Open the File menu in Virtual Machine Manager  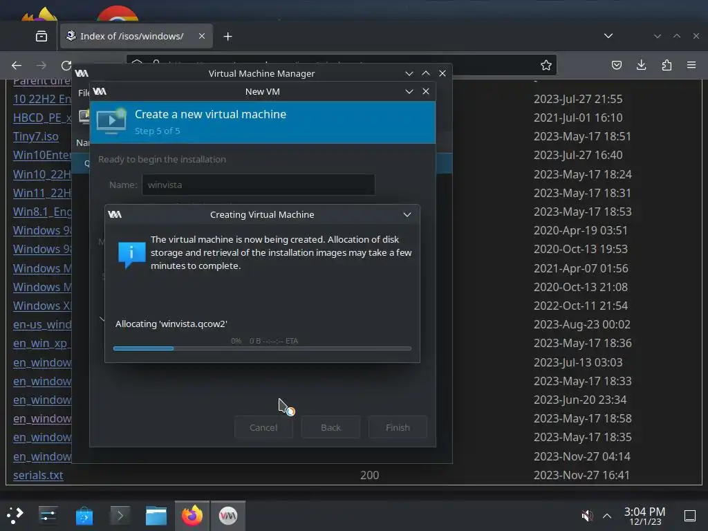pos(84,93)
